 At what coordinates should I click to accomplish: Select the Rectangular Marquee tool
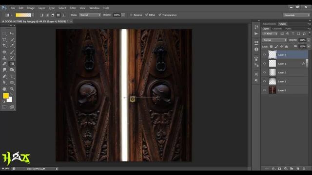4,34
